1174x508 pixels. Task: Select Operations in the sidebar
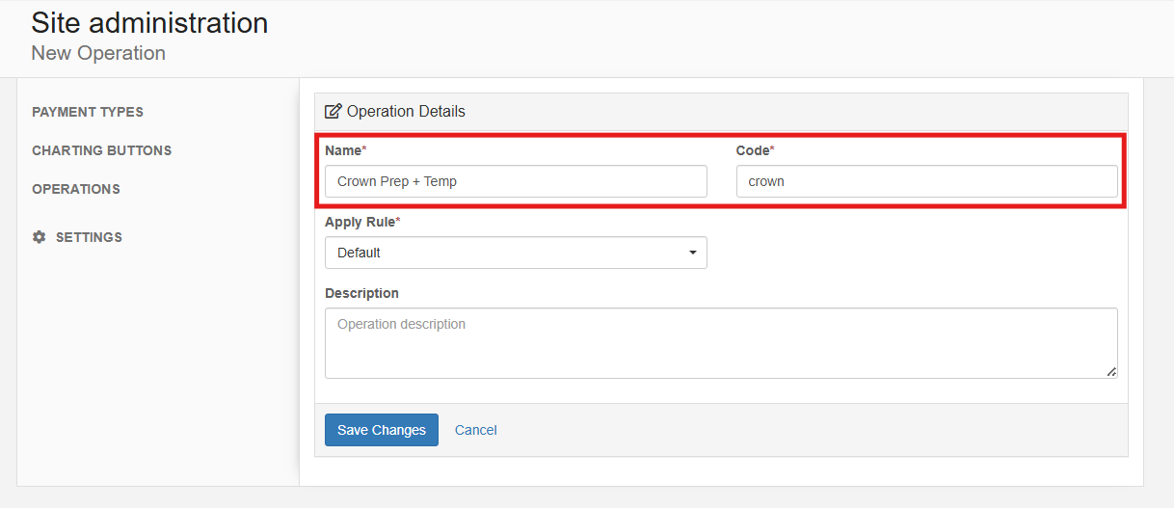point(76,189)
